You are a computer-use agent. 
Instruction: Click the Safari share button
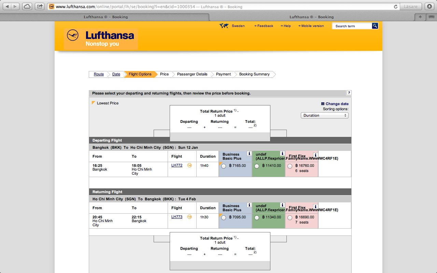(x=40, y=6)
